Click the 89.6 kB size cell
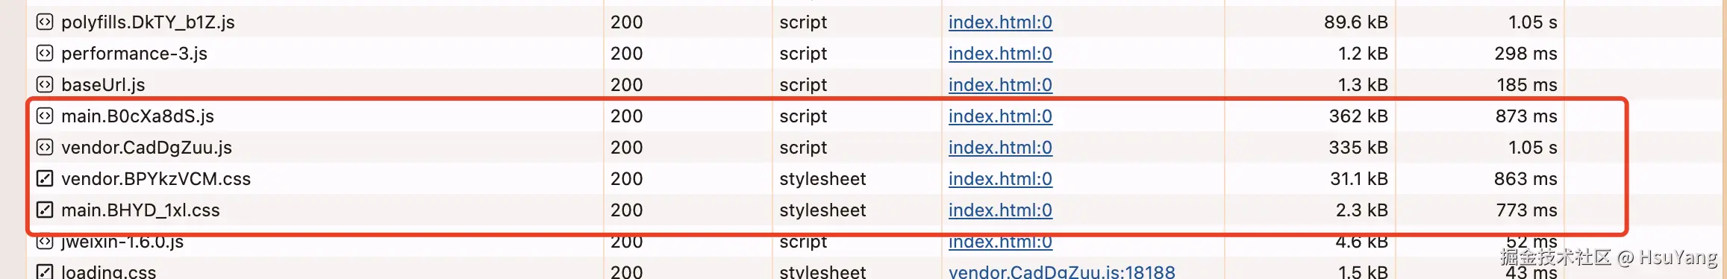The width and height of the screenshot is (1727, 279). coord(1356,22)
